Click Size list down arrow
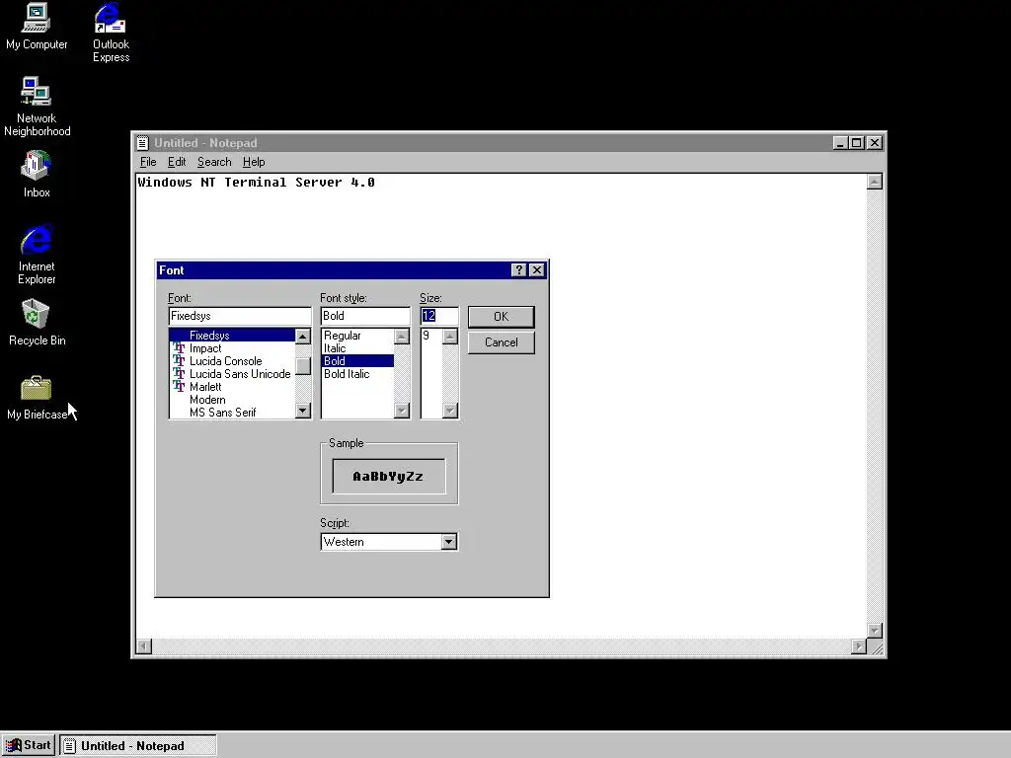Viewport: 1011px width, 758px height. (x=450, y=411)
